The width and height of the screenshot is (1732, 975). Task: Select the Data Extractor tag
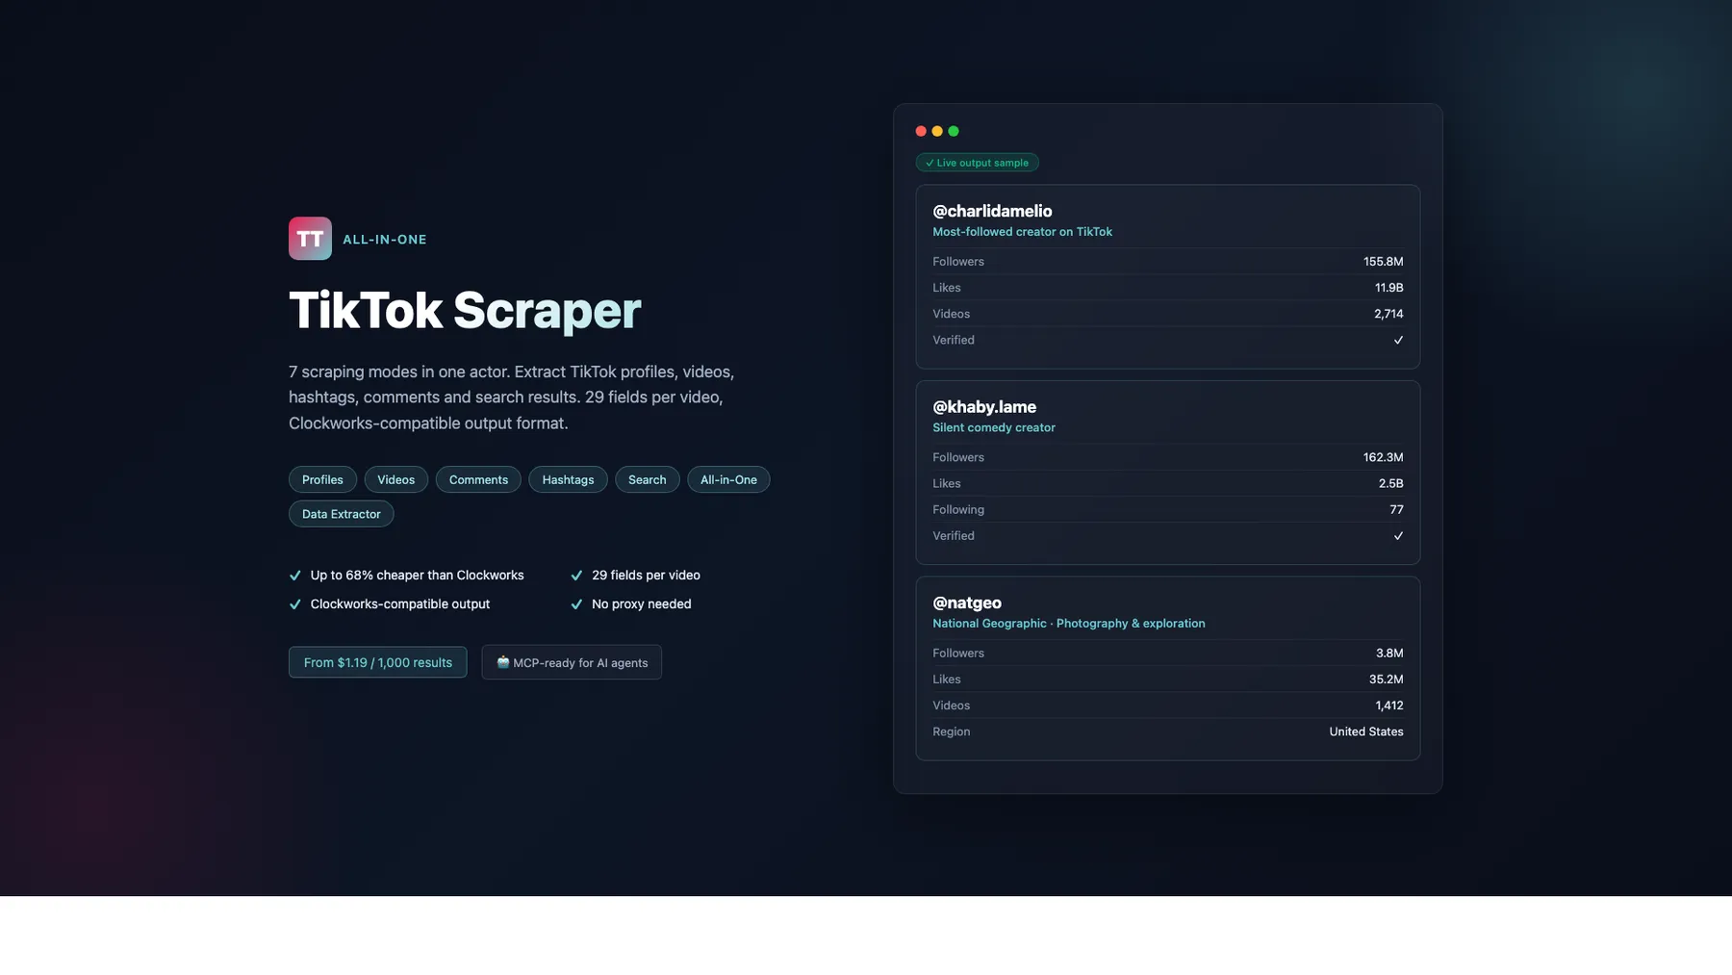tap(341, 514)
